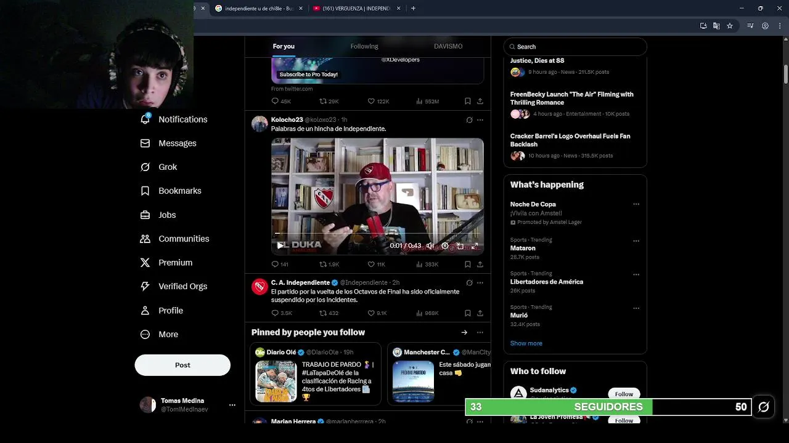Screen dimensions: 789x443
Task: Open Grok explain on Kolocho23 post
Action: (x=469, y=120)
